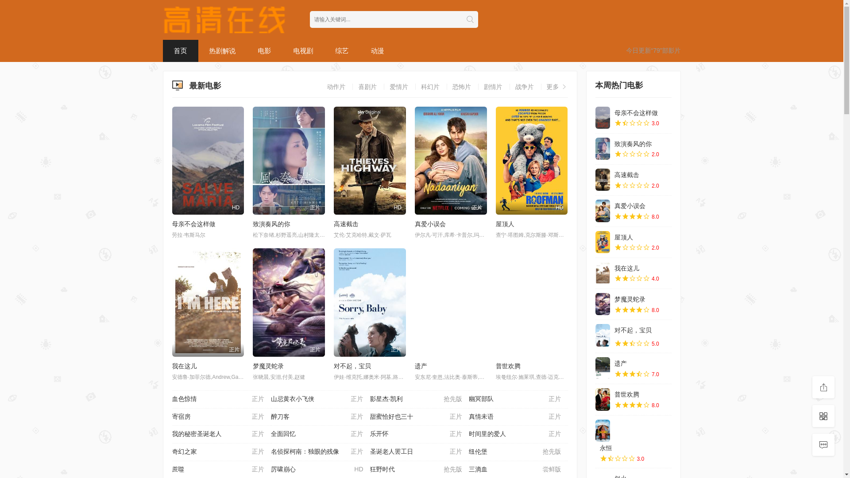Open I'm Here movie poster

pos(208,302)
